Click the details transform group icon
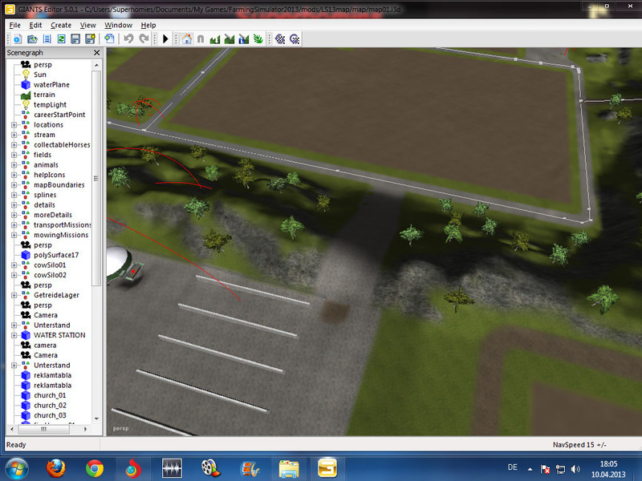The width and height of the screenshot is (642, 481). tap(26, 205)
